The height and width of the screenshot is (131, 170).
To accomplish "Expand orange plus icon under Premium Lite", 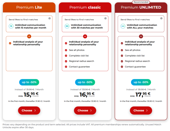I will tap(29, 36).
